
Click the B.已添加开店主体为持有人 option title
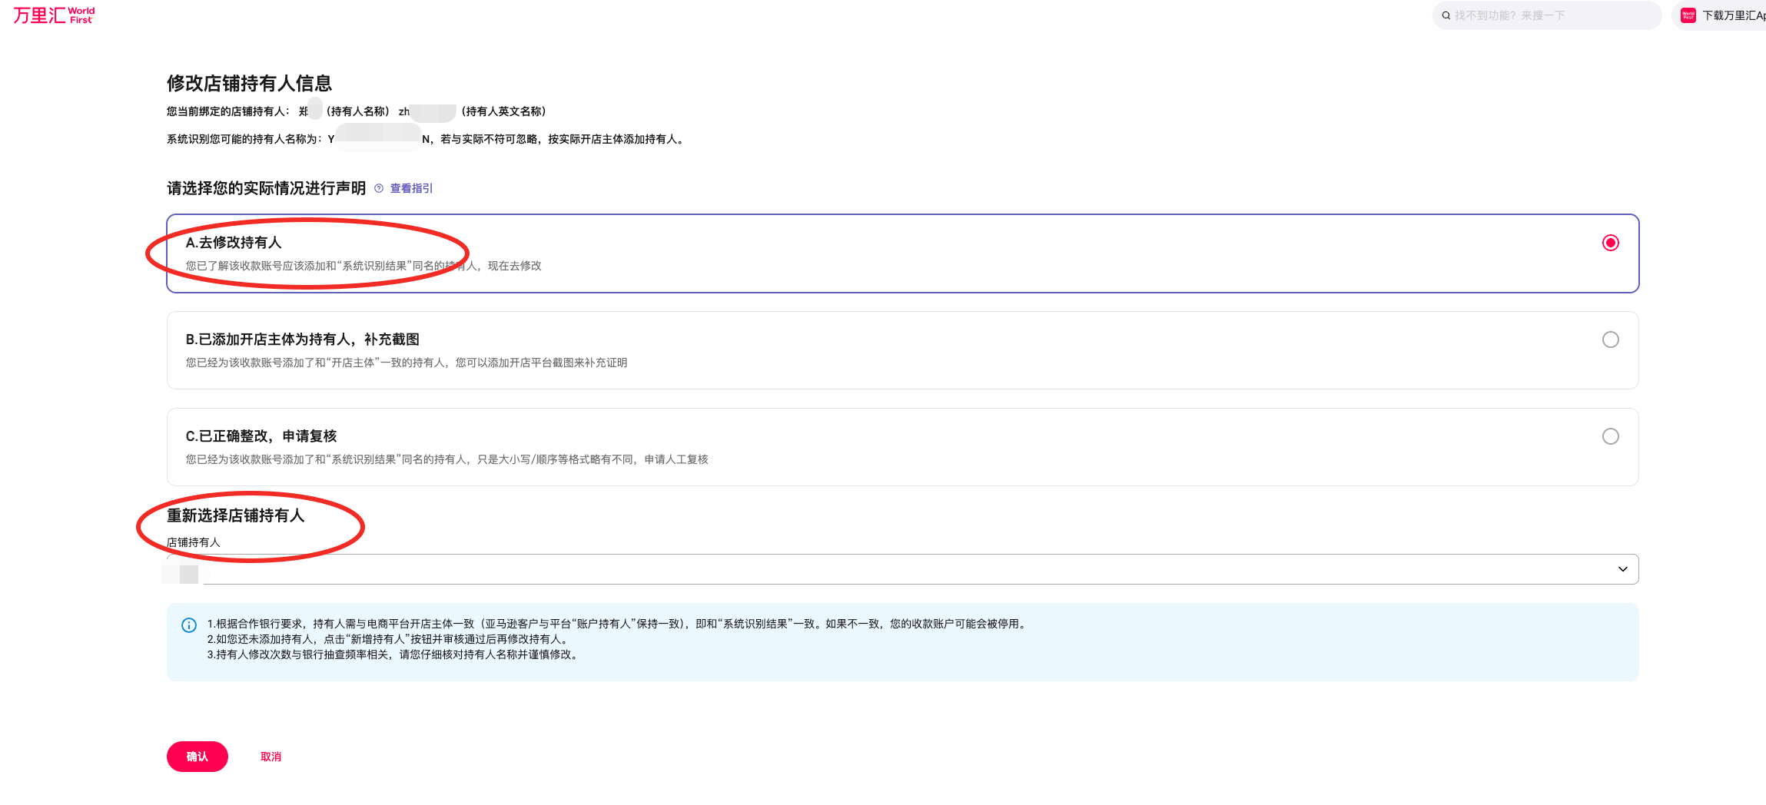click(302, 340)
